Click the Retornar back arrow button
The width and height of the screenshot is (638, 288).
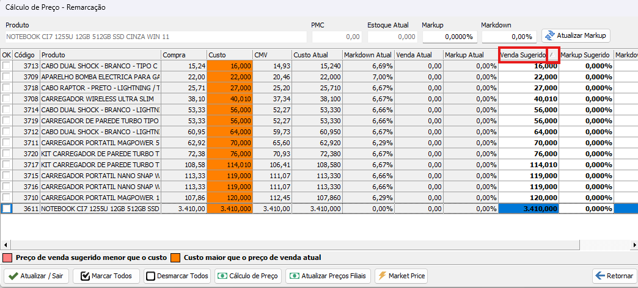[614, 276]
